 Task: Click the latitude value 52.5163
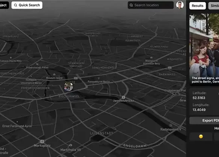pos(199,98)
